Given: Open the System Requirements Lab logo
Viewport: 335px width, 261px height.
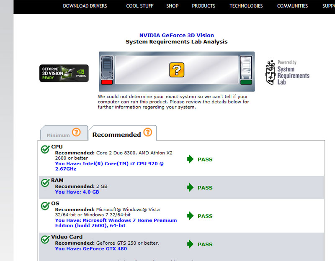Looking at the screenshot, I should point(288,72).
